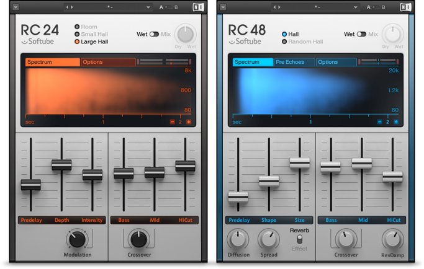Image resolution: width=424 pixels, height=269 pixels.
Task: Switch to the Pre Echoes tab in RC 48
Action: [x=294, y=62]
